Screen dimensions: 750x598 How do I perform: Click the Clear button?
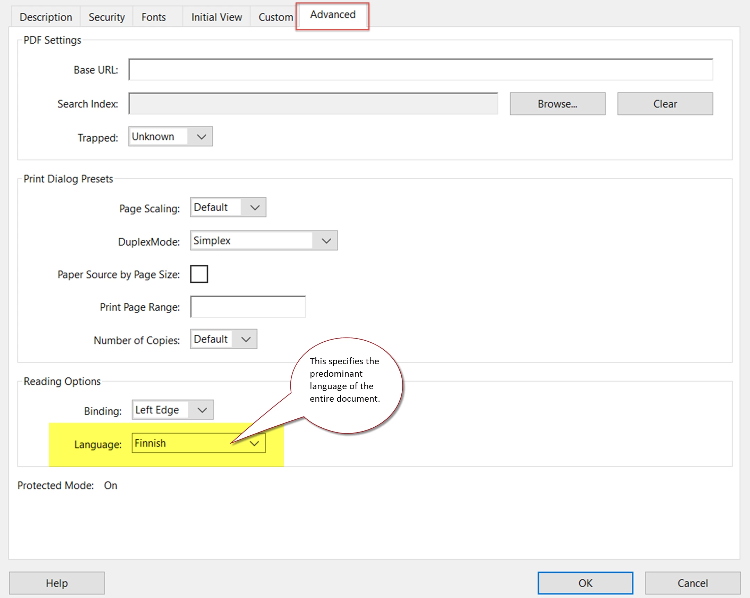tap(665, 104)
